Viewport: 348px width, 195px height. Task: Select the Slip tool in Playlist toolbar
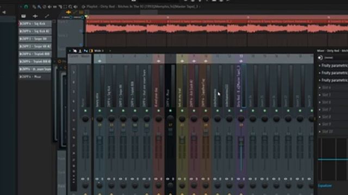[x=54, y=7]
